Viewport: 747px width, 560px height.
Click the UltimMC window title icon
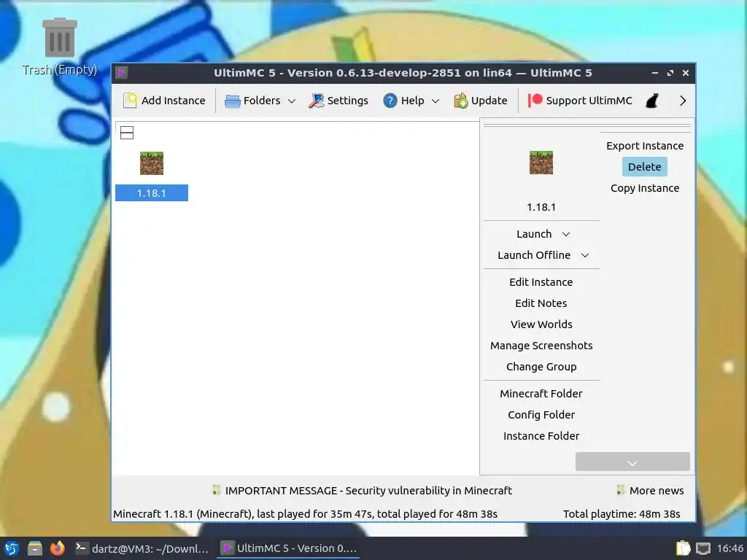(122, 73)
